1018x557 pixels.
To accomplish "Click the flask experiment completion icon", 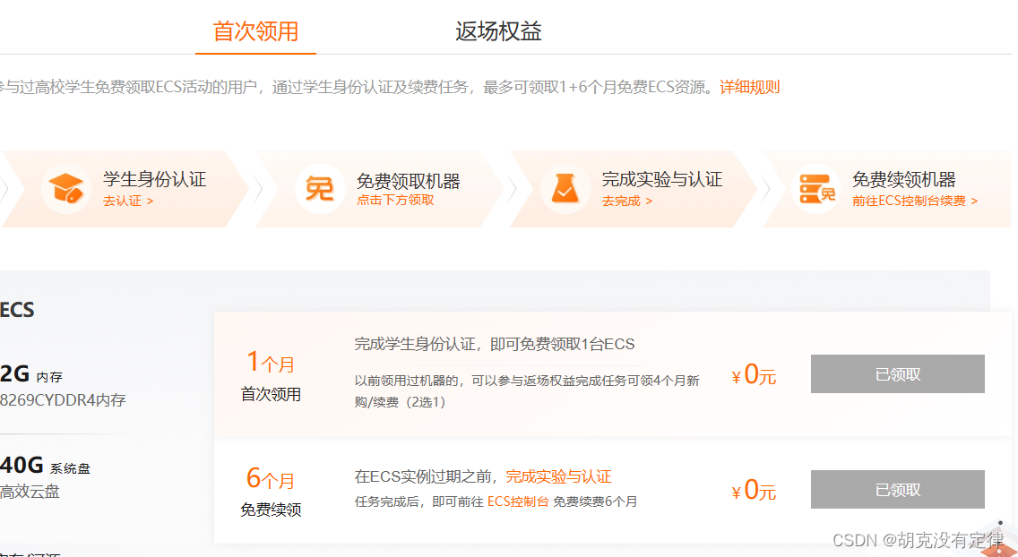I will coord(565,189).
